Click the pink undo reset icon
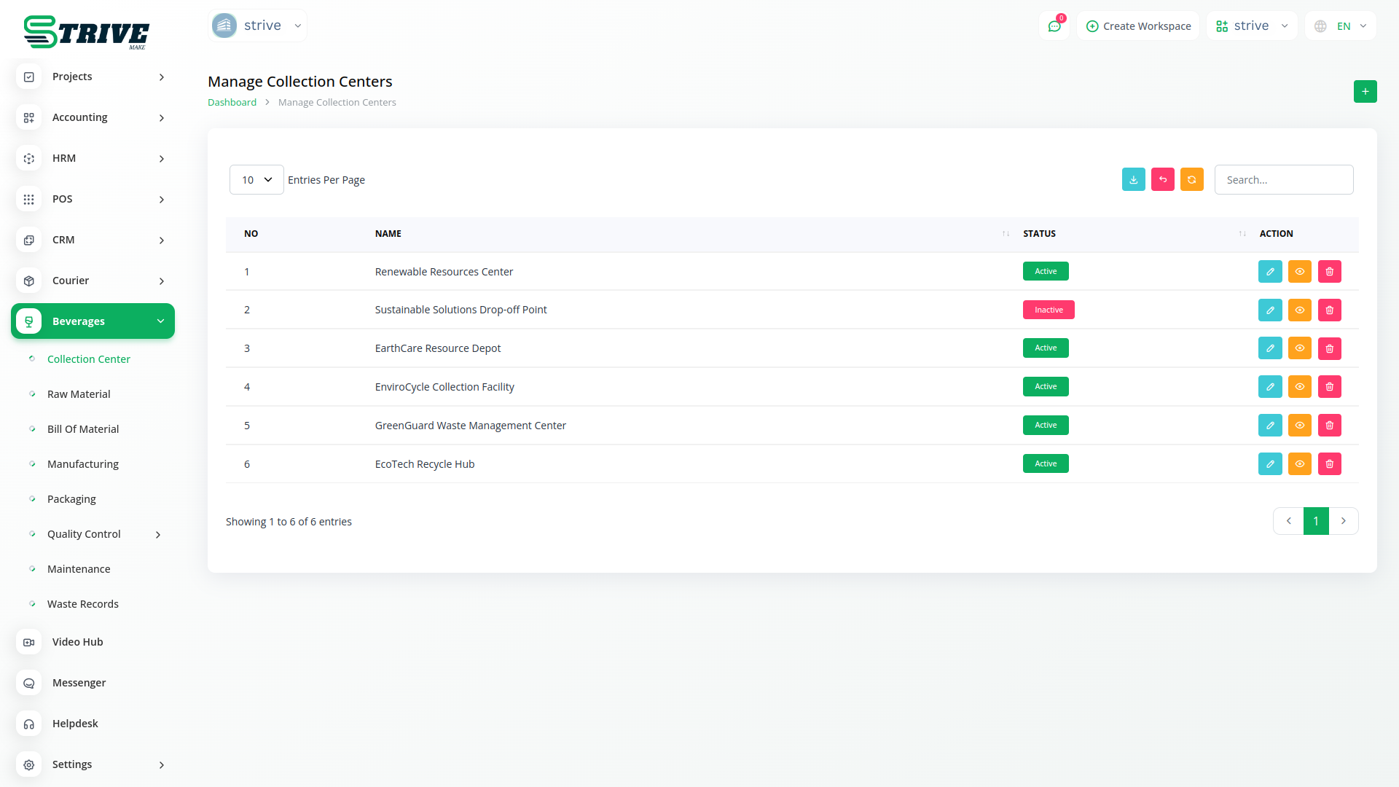Image resolution: width=1399 pixels, height=787 pixels. [1162, 180]
